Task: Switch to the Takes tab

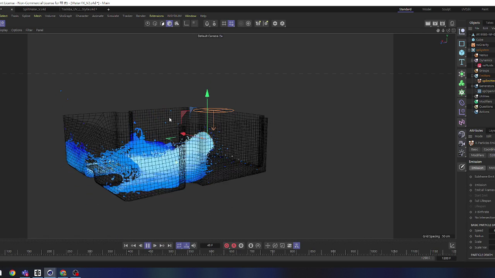Action: coord(490,23)
